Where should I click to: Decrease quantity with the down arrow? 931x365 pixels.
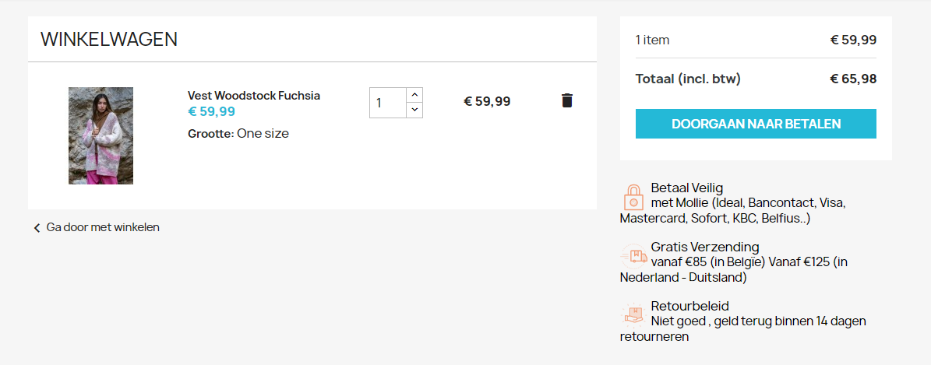414,110
